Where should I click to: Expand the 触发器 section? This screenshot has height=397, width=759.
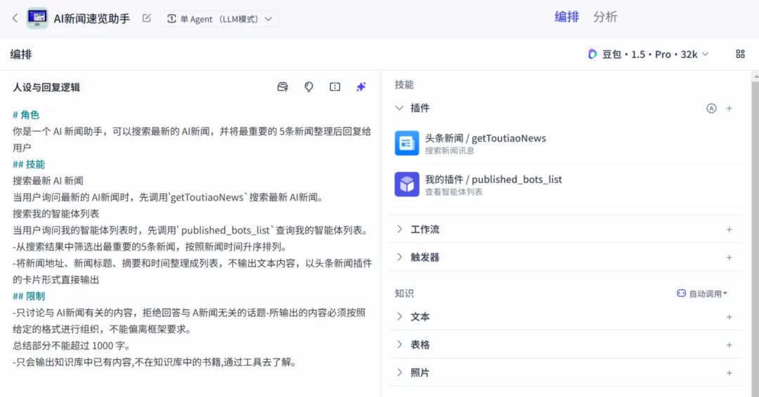tap(399, 257)
